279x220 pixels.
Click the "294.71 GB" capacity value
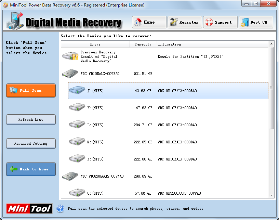(x=143, y=125)
